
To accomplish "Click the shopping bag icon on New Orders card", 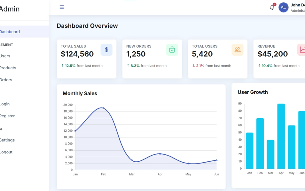I will click(172, 49).
